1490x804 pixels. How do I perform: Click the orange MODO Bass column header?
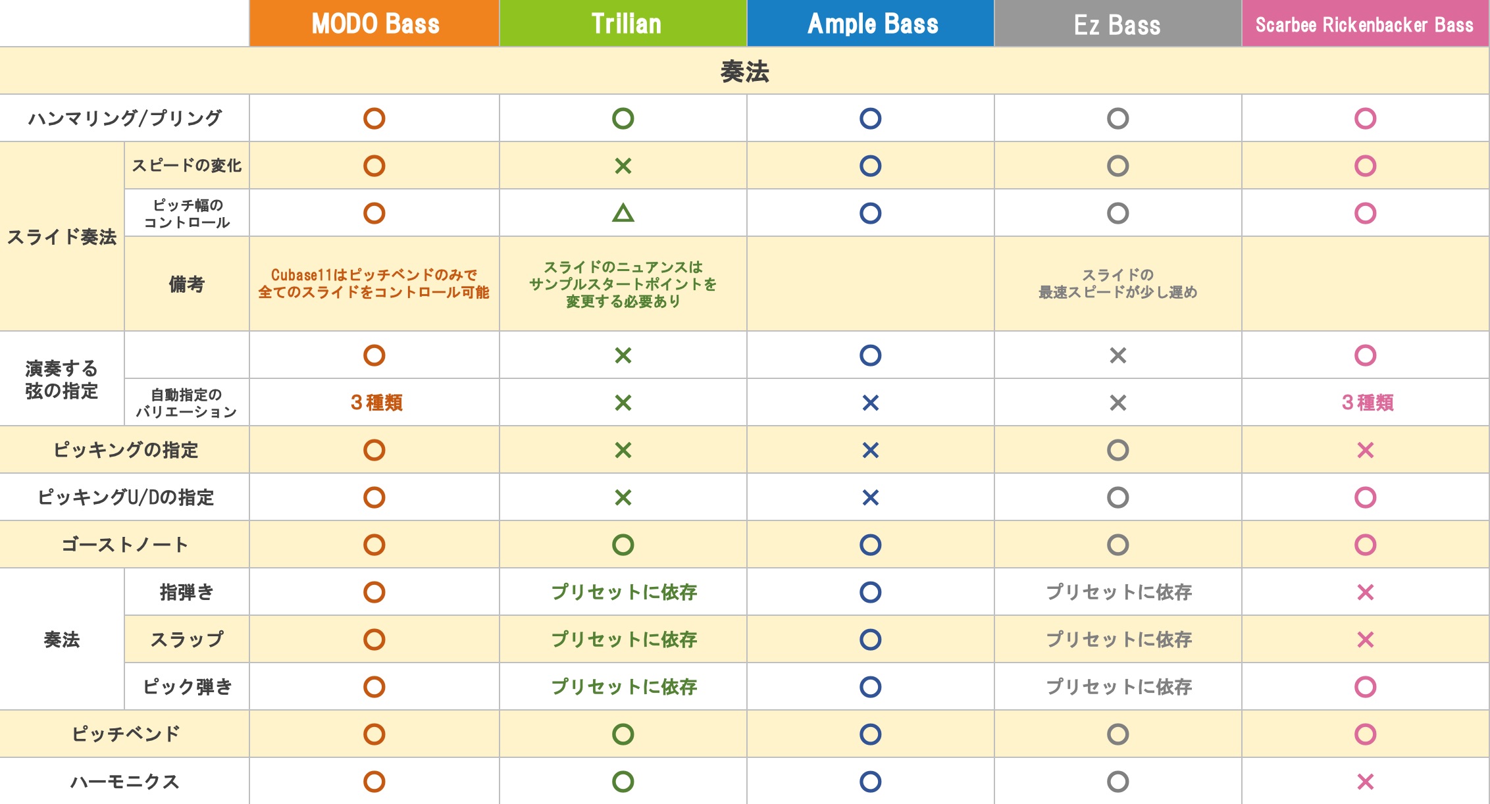tap(374, 23)
